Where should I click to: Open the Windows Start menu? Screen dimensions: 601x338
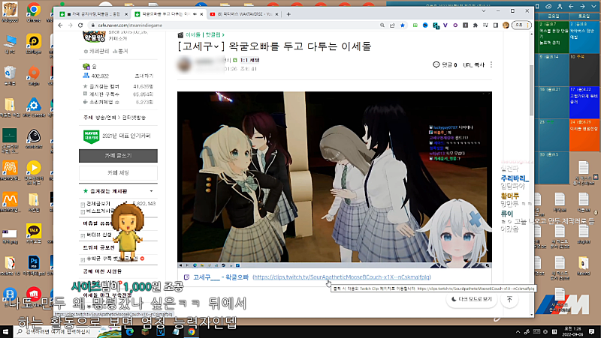(x=5, y=332)
